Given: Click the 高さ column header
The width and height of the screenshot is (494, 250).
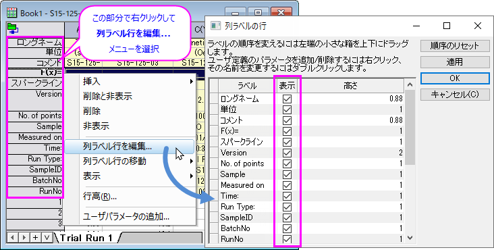Looking at the screenshot, I should point(351,86).
